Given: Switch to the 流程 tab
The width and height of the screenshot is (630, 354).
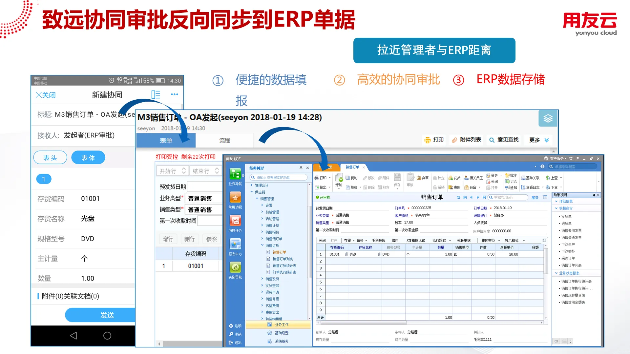Looking at the screenshot, I should point(224,140).
